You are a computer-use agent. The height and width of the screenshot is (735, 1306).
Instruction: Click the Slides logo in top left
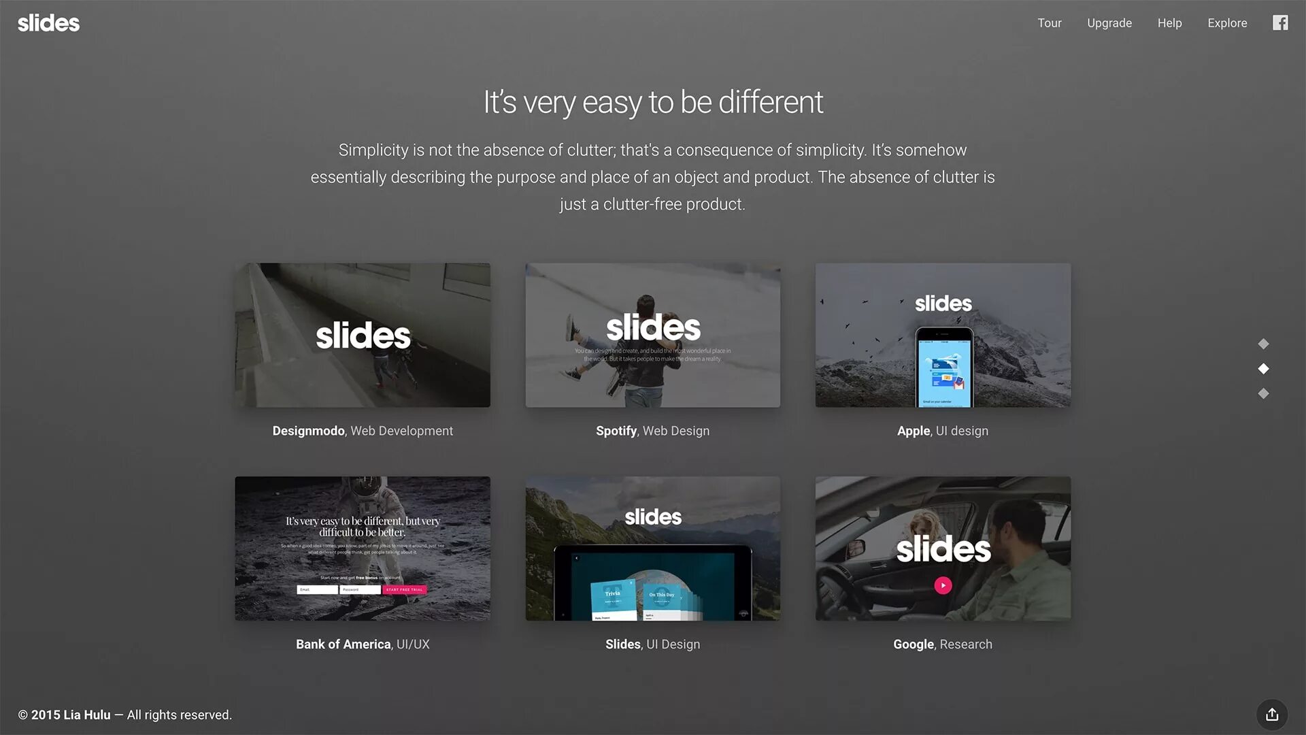[48, 23]
